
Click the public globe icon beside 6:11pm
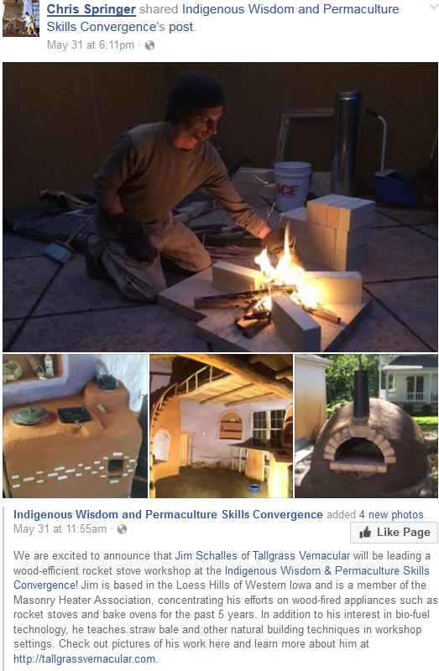click(149, 45)
